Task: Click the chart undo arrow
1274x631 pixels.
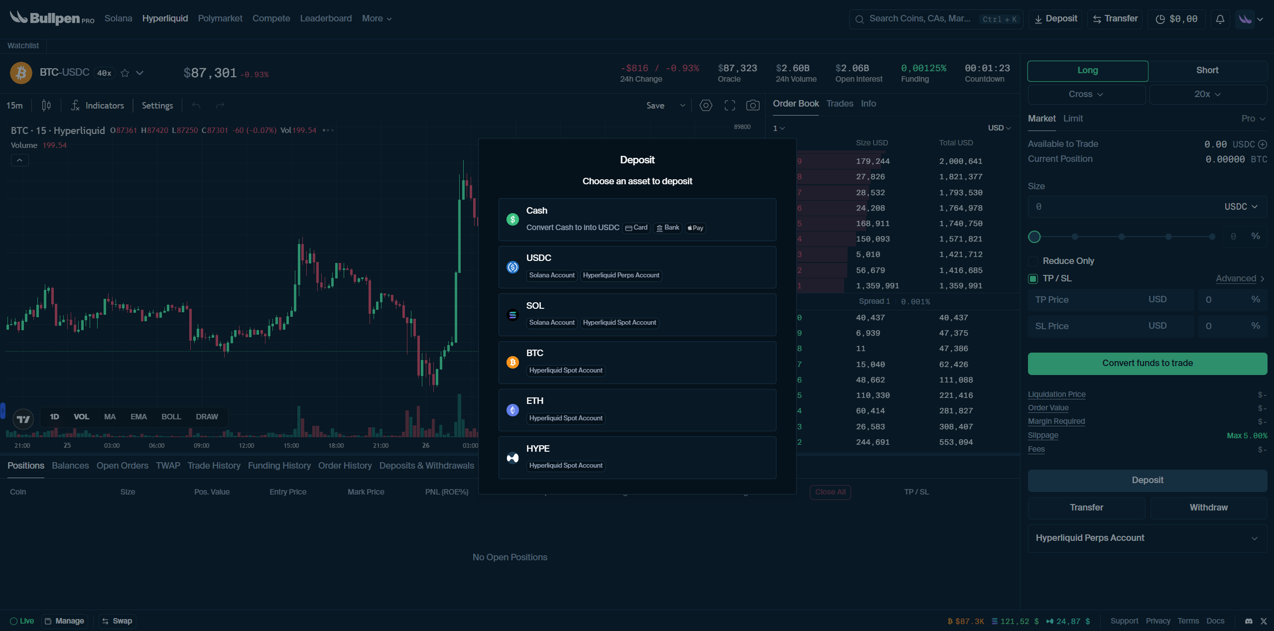Action: click(196, 106)
